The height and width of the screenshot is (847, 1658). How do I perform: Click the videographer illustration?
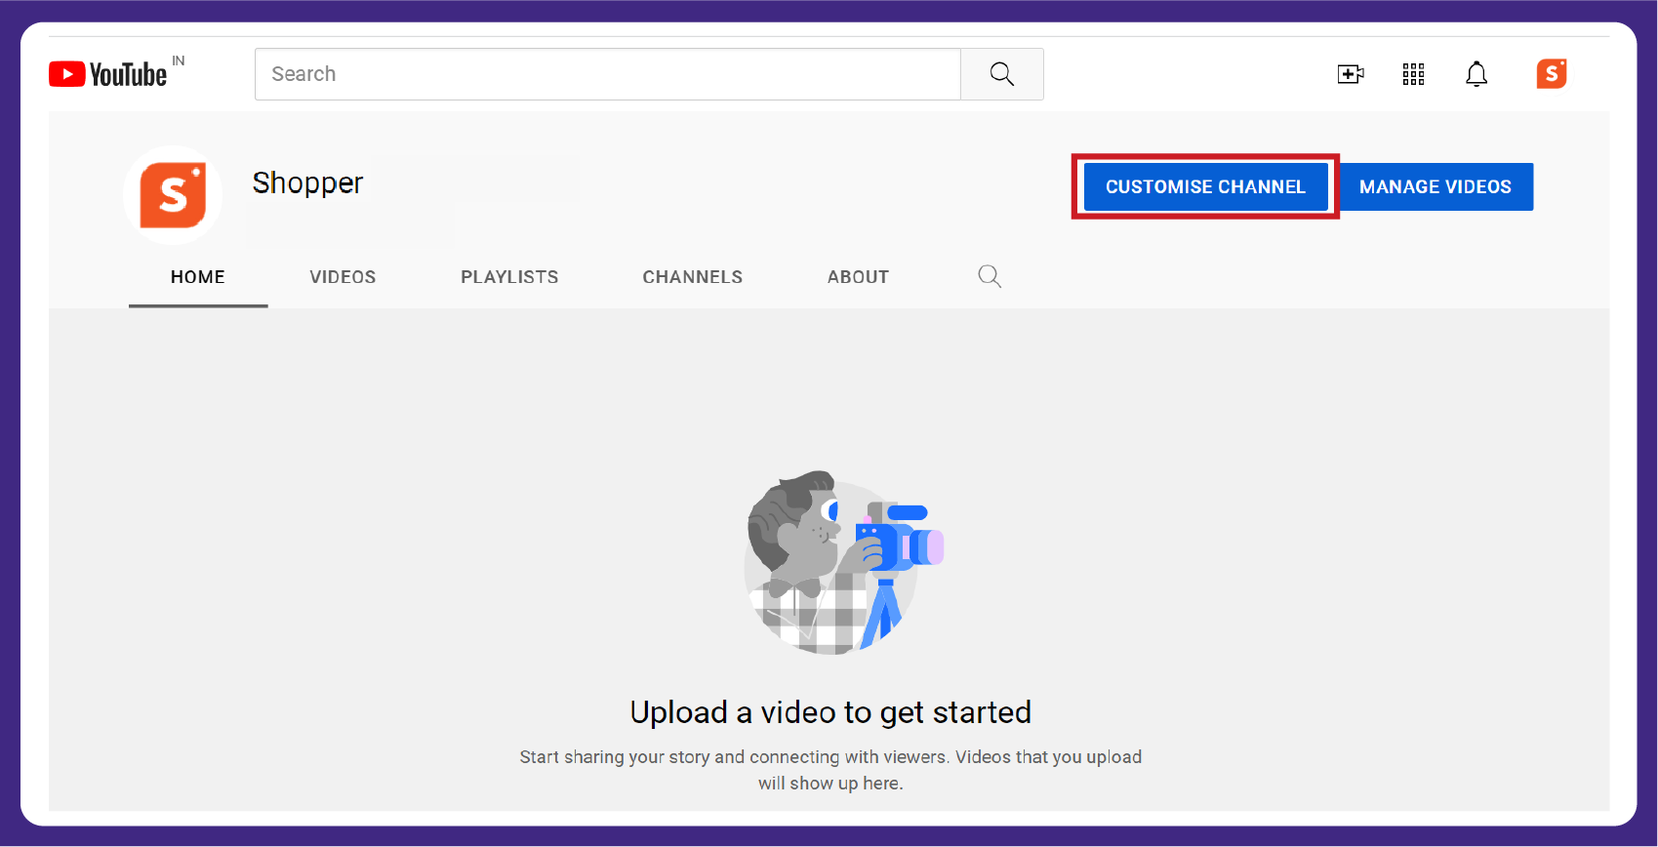843,563
